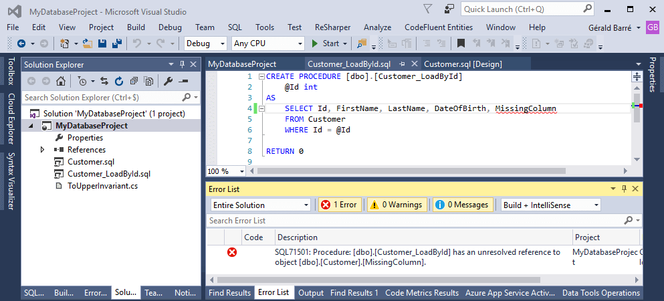664x301 pixels.
Task: Open the ReSharper menu
Action: click(x=333, y=27)
